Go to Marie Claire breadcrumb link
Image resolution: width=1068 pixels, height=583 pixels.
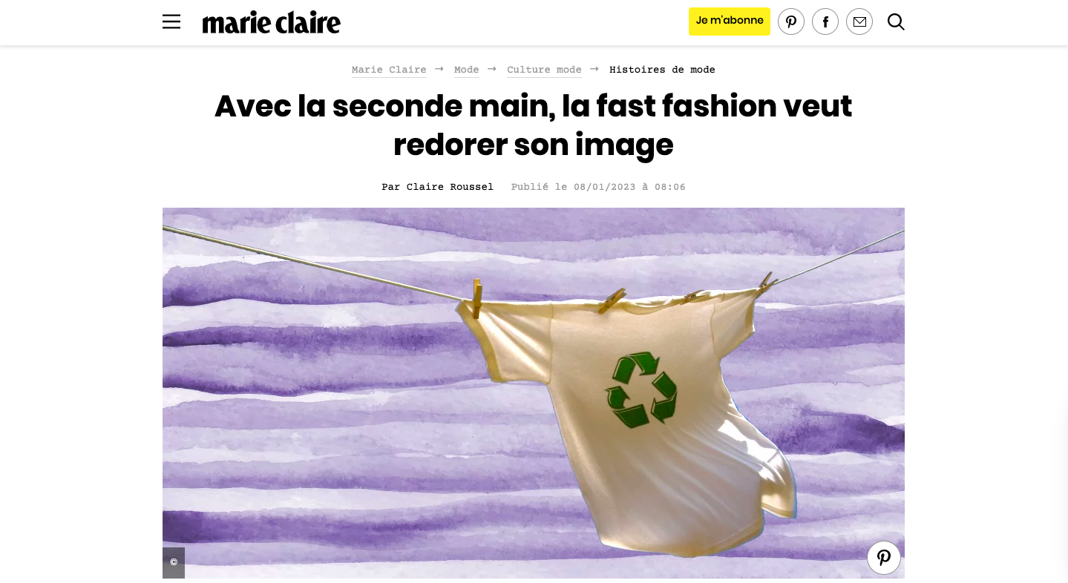tap(389, 70)
